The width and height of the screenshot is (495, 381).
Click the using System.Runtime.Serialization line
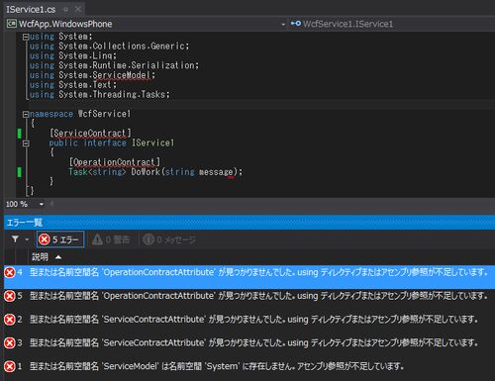114,65
